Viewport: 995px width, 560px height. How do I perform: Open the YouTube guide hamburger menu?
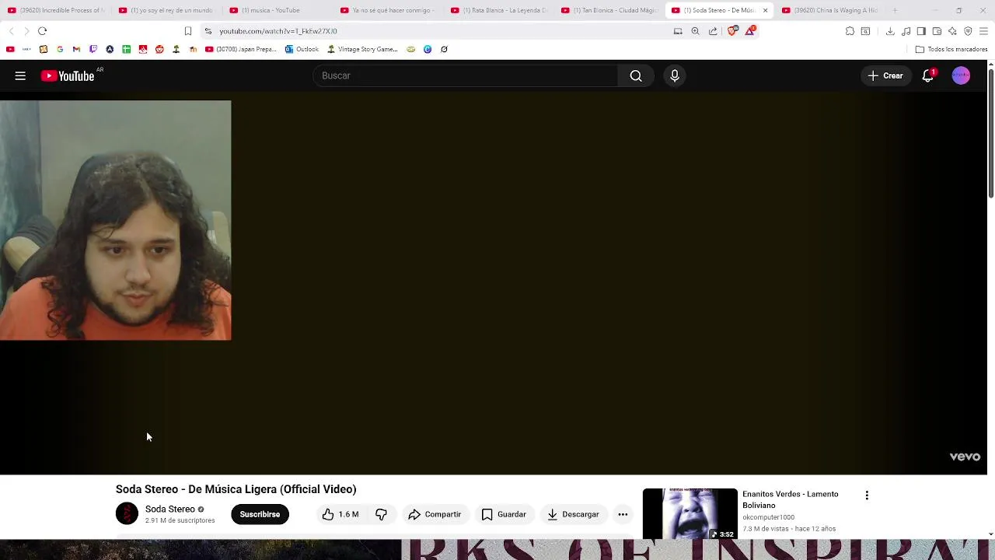pos(20,75)
